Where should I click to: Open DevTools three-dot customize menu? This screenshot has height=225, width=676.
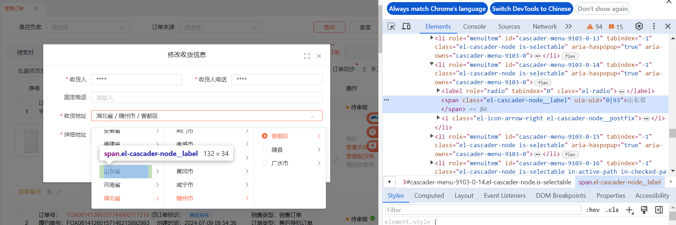654,27
